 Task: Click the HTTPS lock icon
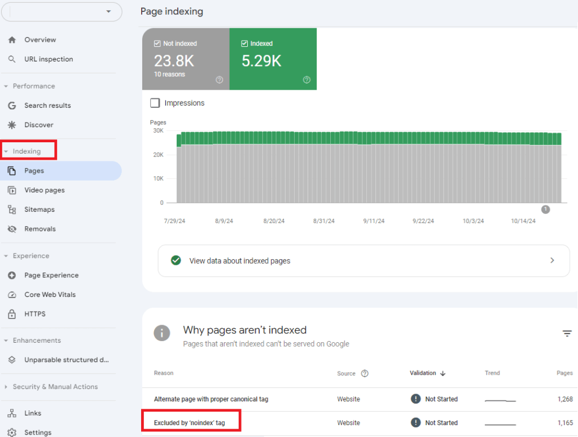[x=11, y=314]
